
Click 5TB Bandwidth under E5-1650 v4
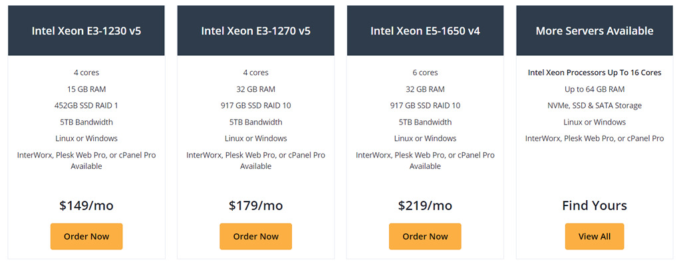[425, 122]
